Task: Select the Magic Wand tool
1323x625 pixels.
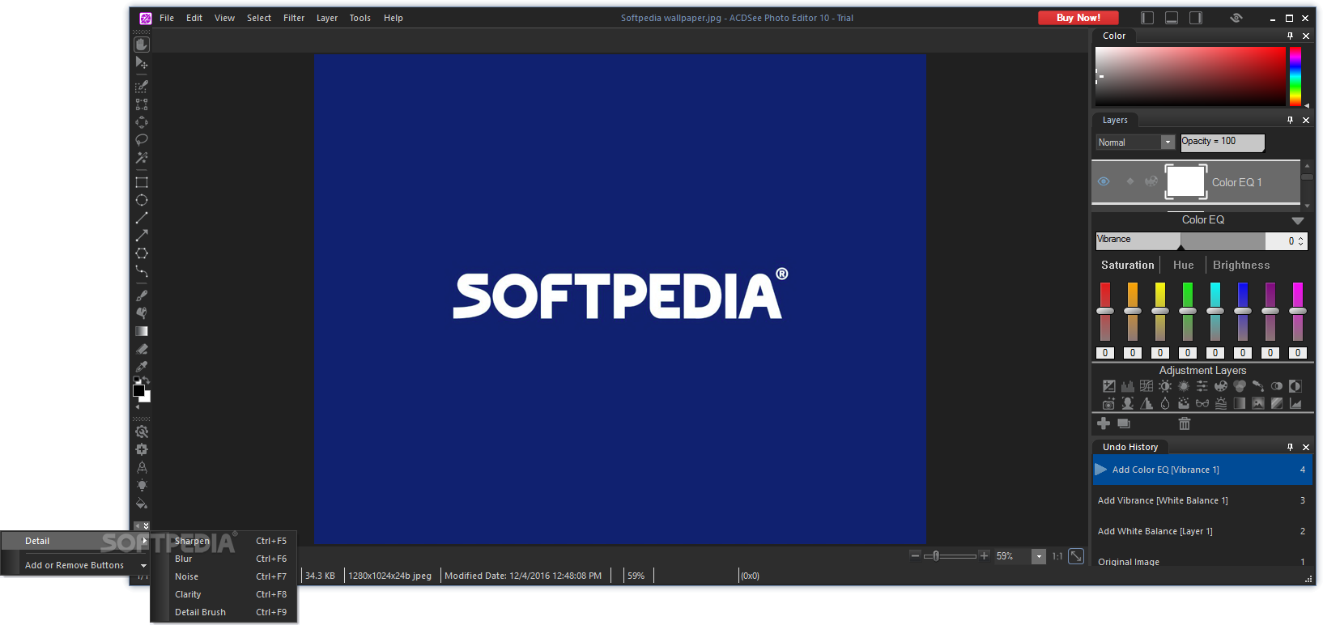Action: [142, 158]
